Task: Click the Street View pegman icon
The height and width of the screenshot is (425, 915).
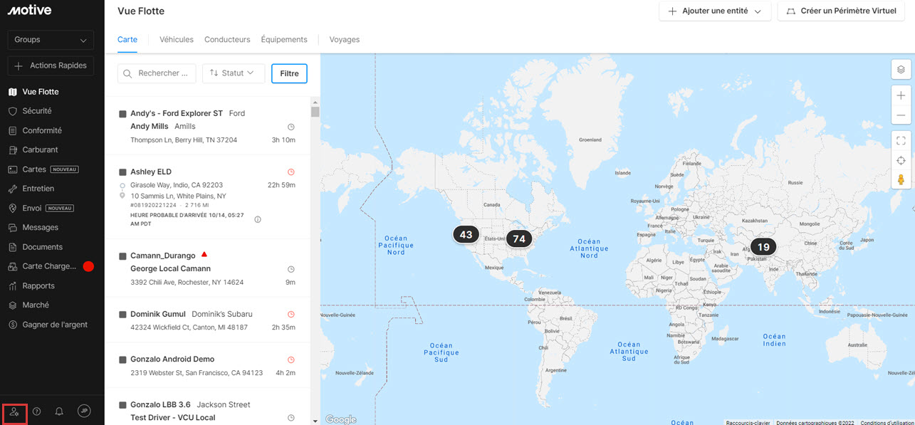Action: click(x=901, y=179)
